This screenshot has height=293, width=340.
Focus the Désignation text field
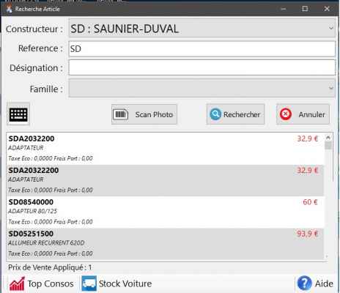click(x=202, y=67)
